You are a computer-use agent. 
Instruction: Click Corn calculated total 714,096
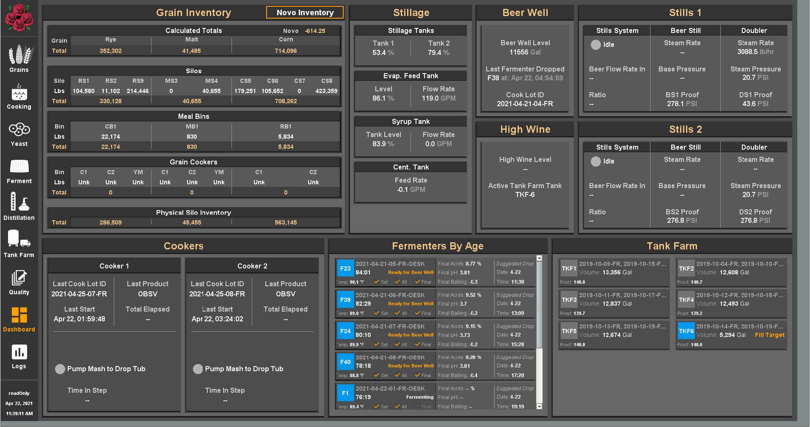click(286, 51)
